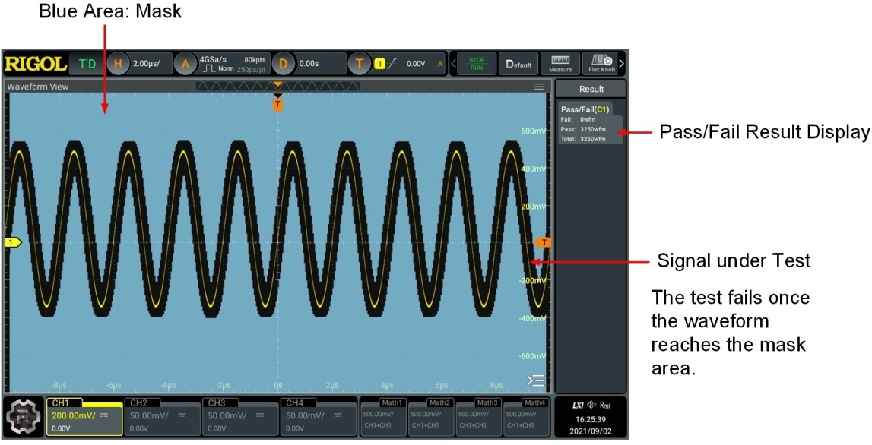Open the Waveform View hamburger menu
872x445 pixels.
pyautogui.click(x=539, y=87)
